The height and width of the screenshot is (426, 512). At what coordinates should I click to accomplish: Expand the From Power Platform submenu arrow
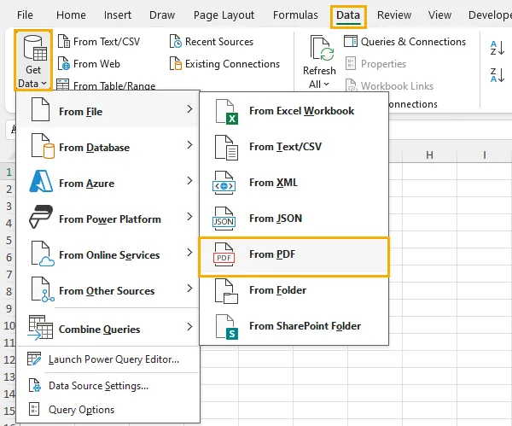[x=189, y=217]
